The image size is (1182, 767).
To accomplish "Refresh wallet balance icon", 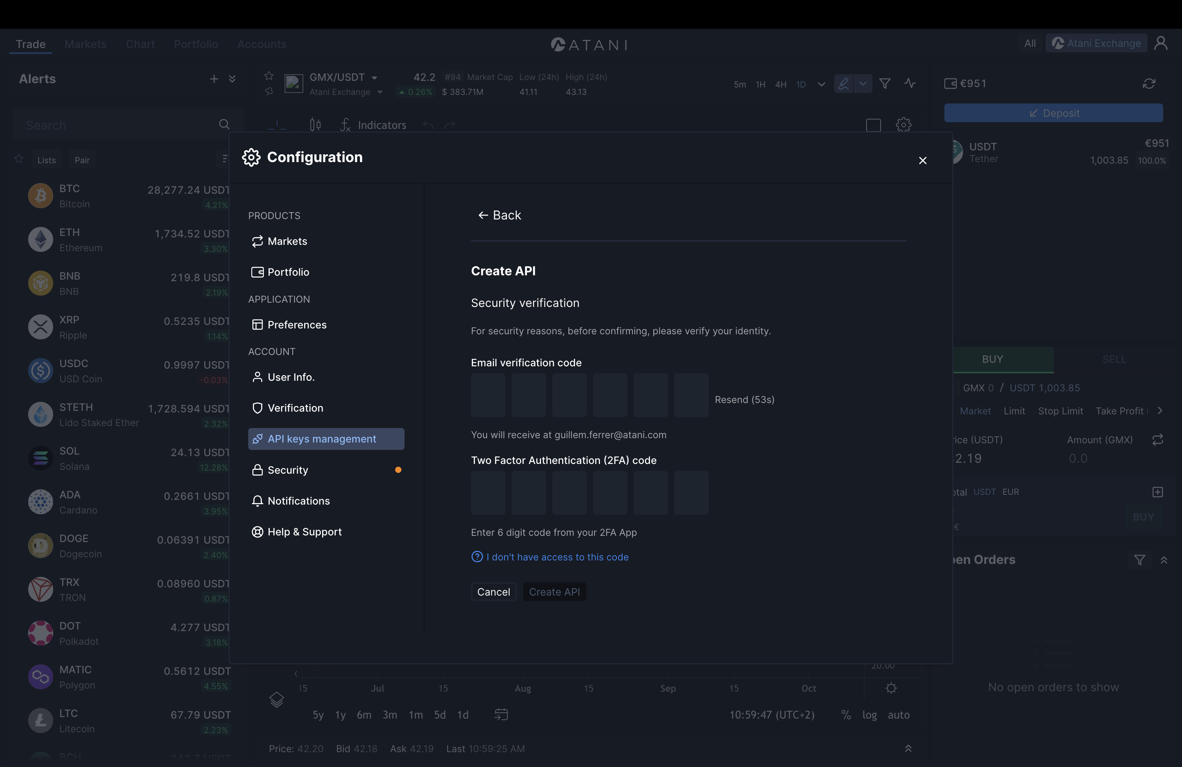I will click(1149, 83).
